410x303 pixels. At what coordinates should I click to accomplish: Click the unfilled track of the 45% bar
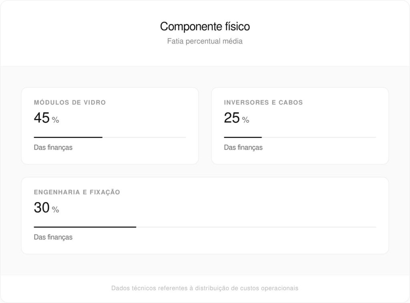[144, 137]
